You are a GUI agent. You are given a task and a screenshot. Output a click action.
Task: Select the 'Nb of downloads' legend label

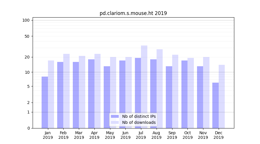(x=139, y=122)
